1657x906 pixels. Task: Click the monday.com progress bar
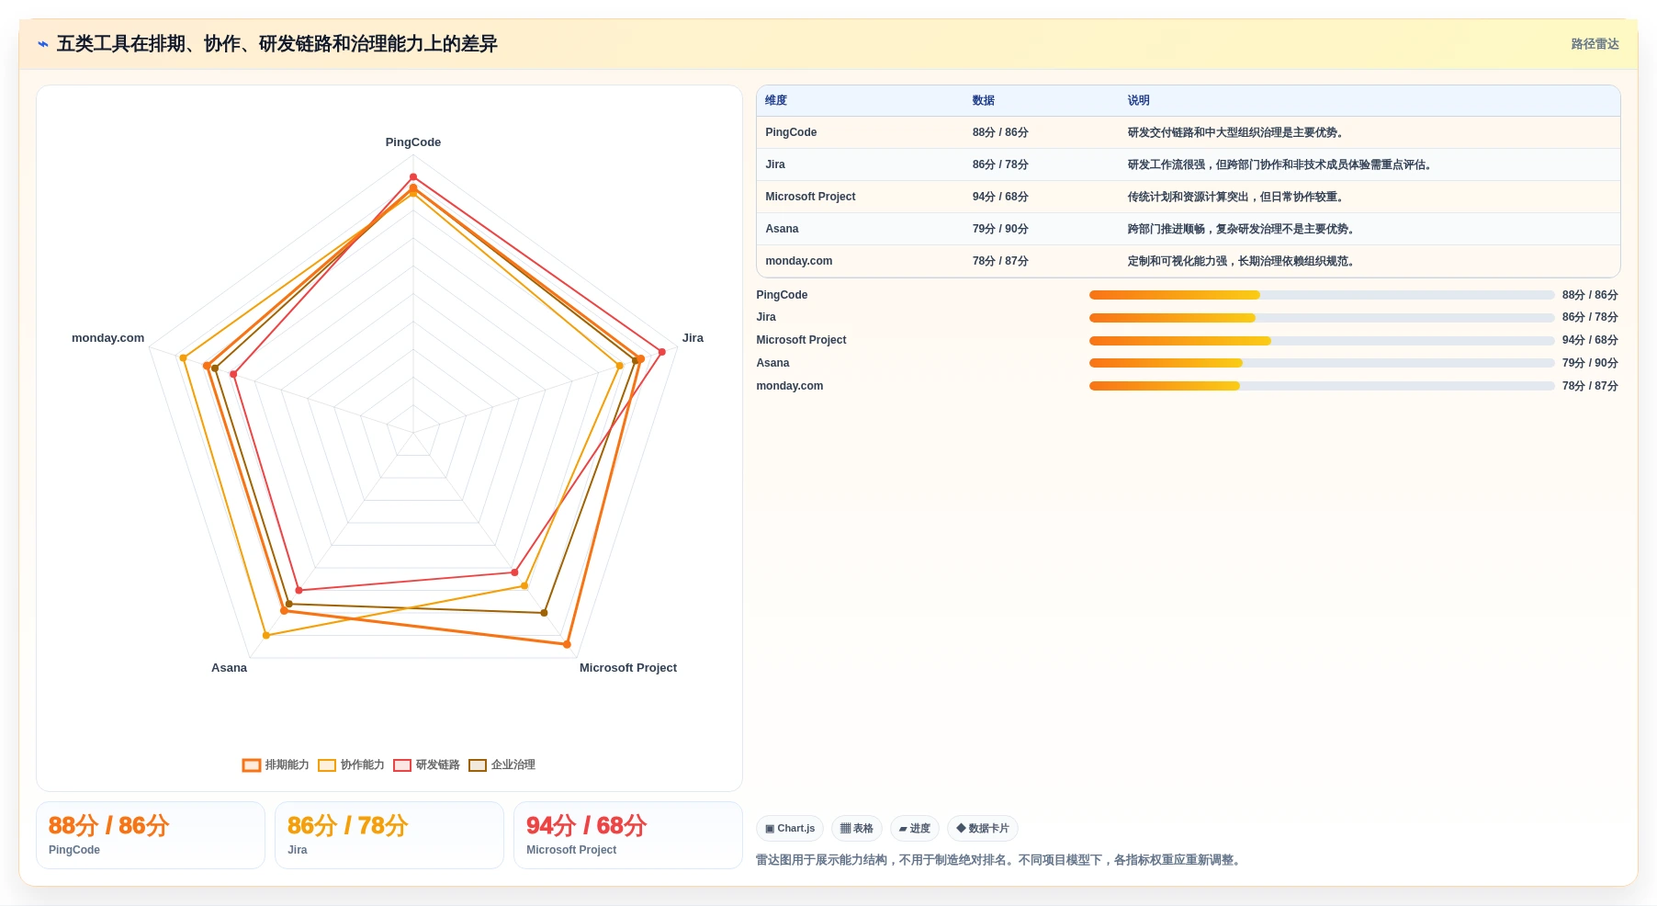click(1322, 386)
